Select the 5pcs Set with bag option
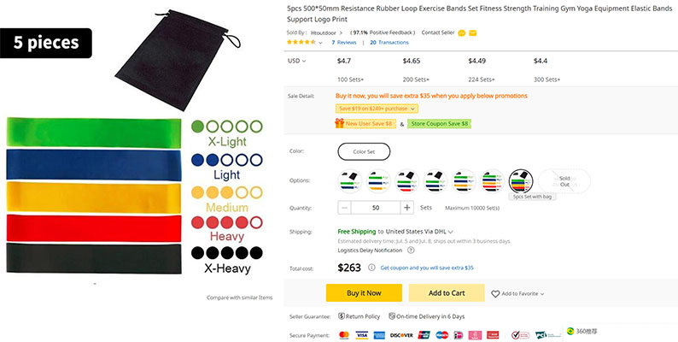The width and height of the screenshot is (678, 342). tap(520, 181)
